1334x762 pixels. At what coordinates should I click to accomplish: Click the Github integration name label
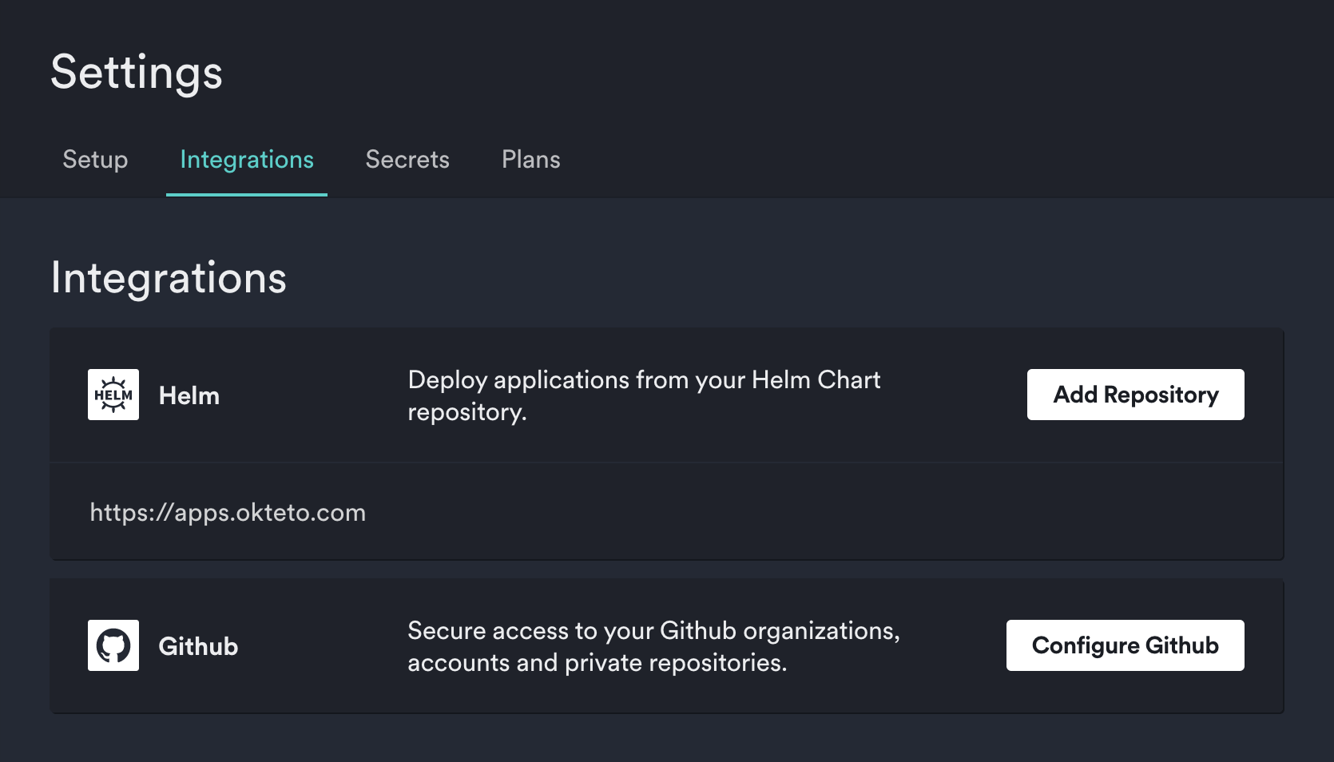(198, 646)
